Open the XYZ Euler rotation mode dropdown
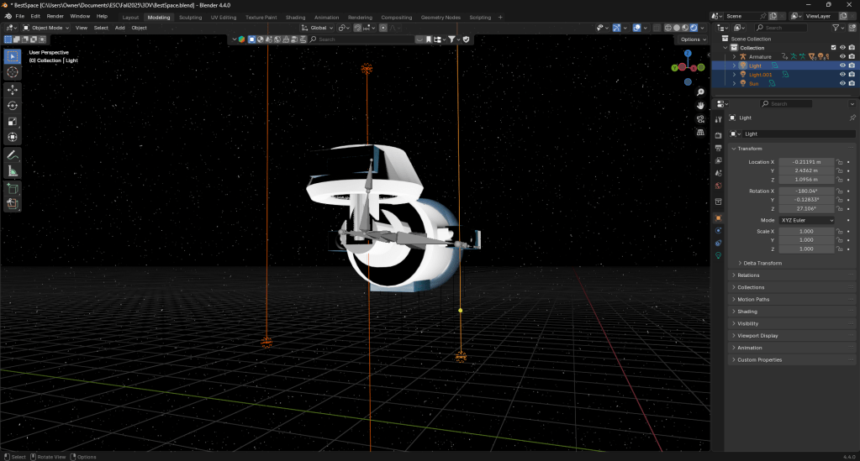The width and height of the screenshot is (860, 461). click(x=807, y=220)
